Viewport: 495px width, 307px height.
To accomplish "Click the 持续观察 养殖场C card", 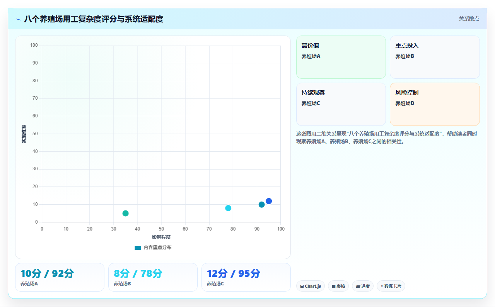I will 341,104.
